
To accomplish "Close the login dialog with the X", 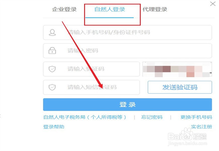I will pos(213,4).
